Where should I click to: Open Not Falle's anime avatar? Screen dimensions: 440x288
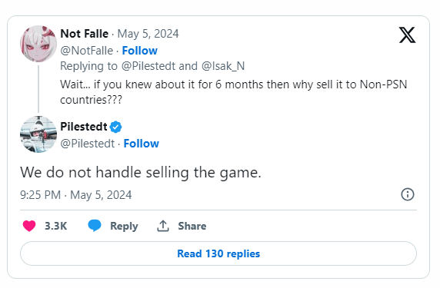click(x=38, y=44)
